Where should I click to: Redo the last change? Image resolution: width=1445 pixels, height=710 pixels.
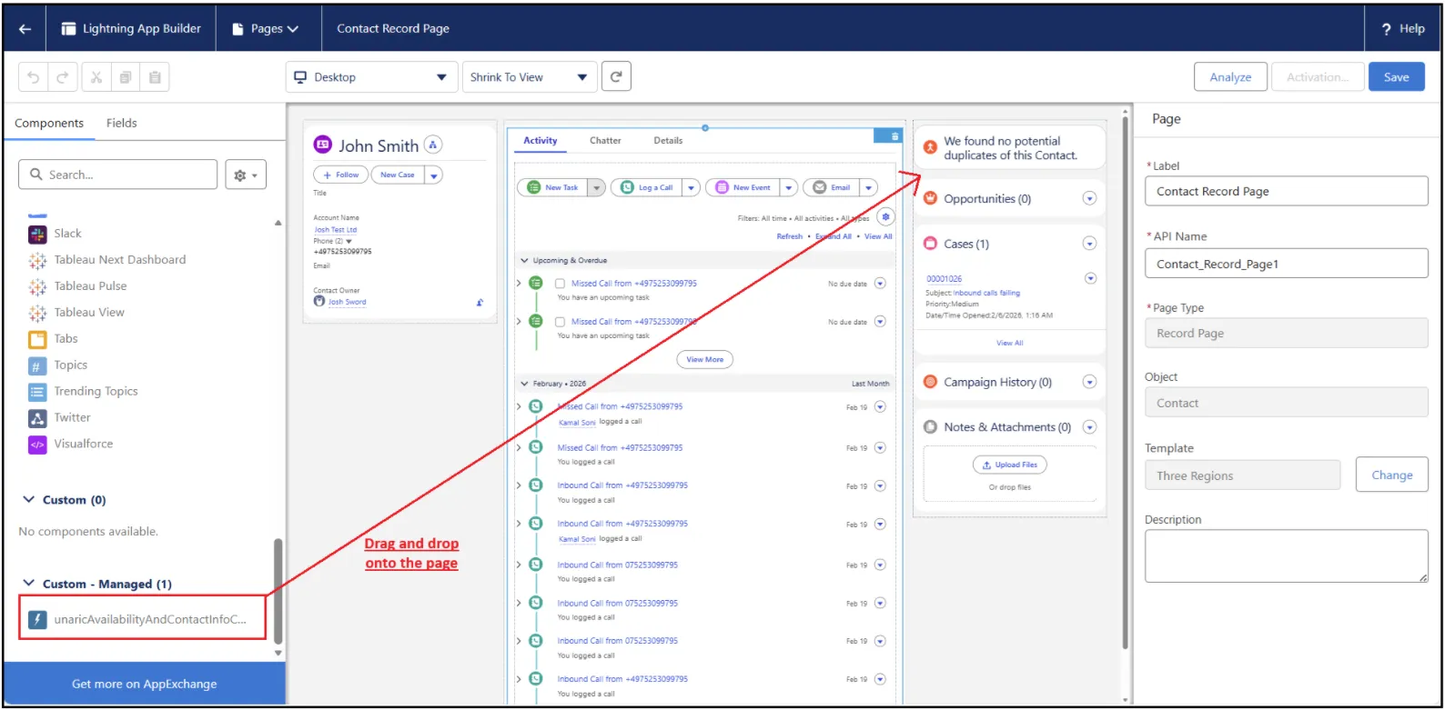(63, 77)
